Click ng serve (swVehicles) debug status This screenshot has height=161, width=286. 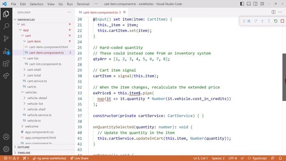[50, 158]
